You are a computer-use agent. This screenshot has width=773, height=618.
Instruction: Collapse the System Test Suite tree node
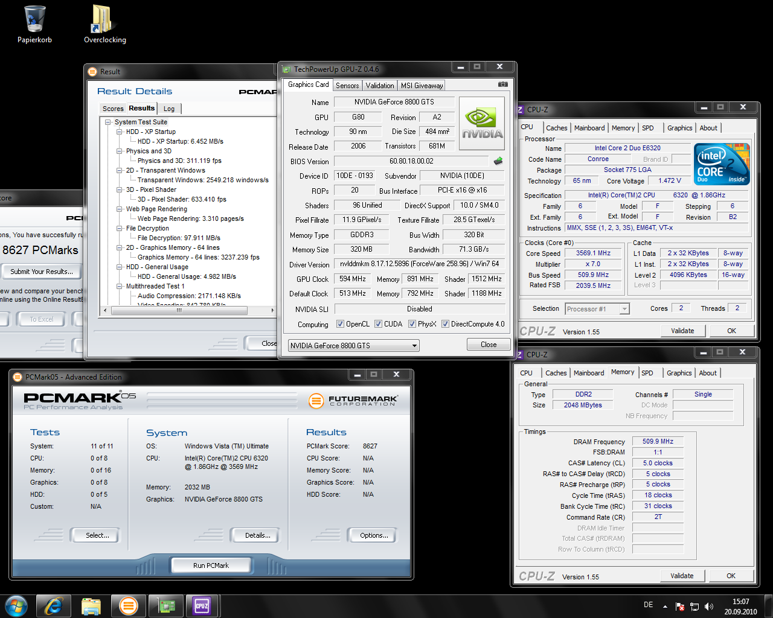pyautogui.click(x=109, y=122)
